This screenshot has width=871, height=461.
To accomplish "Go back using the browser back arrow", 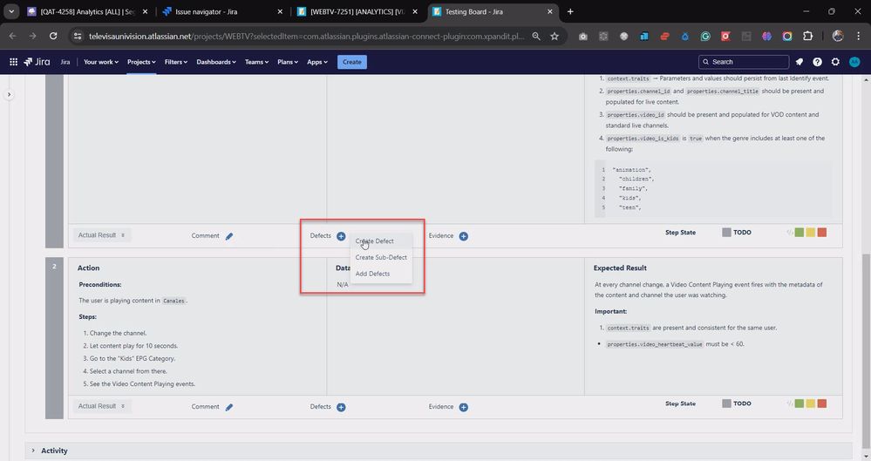I will point(13,36).
